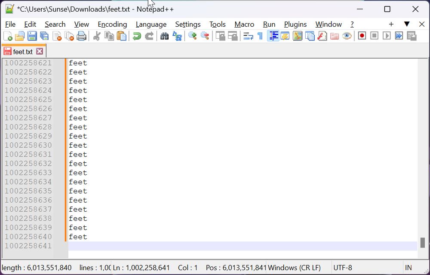The height and width of the screenshot is (275, 430).
Task: Expand hidden toolbar items with the plus button
Action: coord(390,25)
